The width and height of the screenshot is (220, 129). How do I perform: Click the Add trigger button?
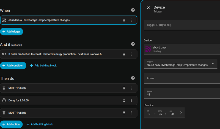coord(12,32)
